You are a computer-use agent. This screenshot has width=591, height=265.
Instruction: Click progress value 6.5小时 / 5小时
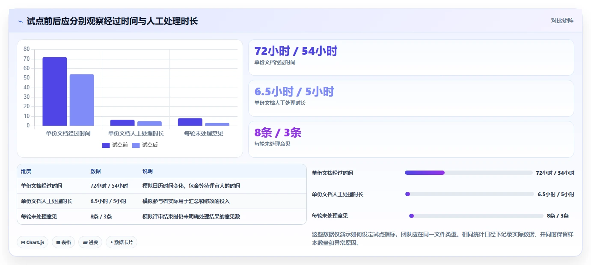pos(556,194)
